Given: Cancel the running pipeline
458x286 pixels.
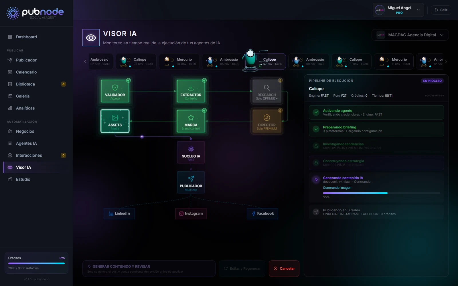Looking at the screenshot, I should [x=284, y=269].
